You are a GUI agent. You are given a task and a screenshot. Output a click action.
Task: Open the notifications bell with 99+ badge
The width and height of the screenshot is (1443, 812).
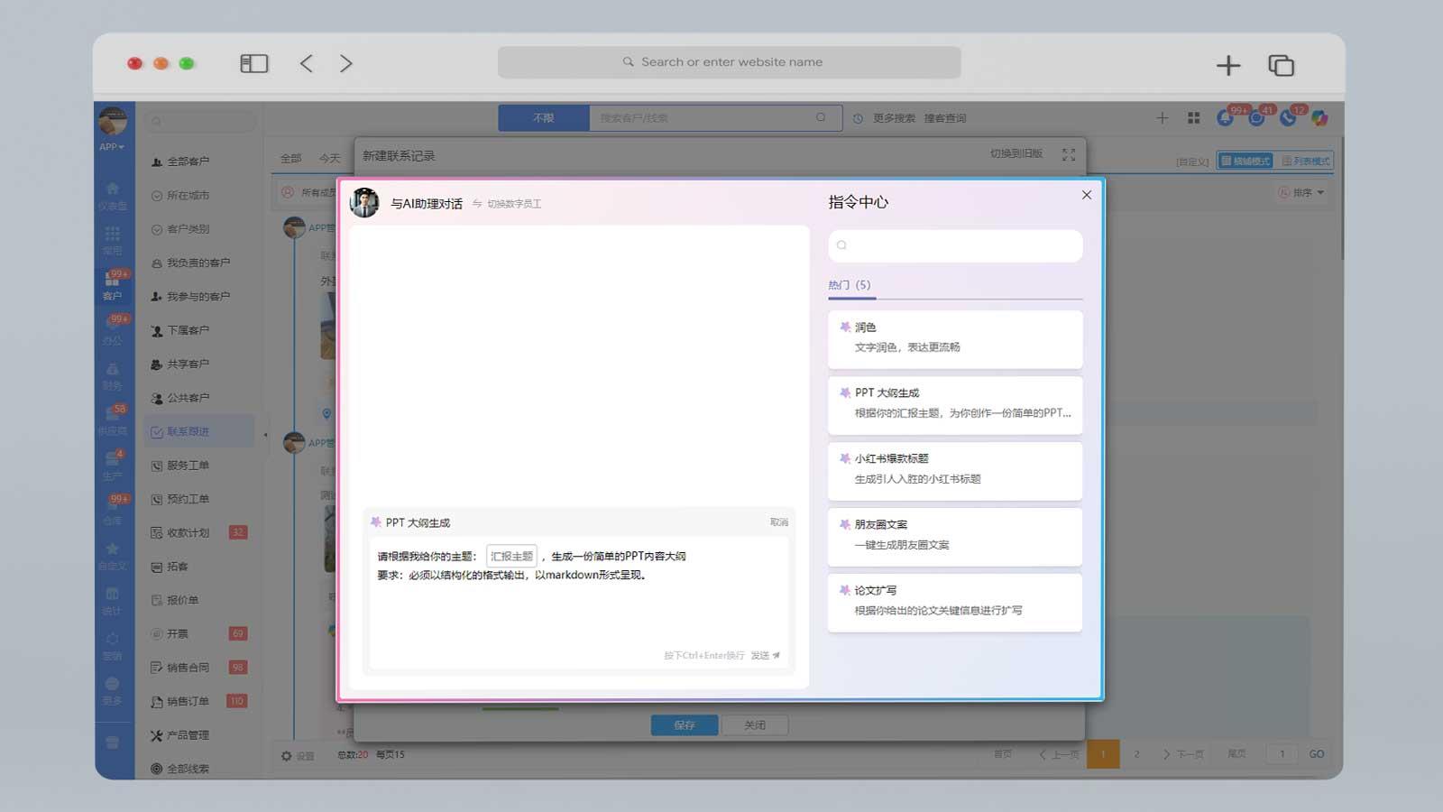pyautogui.click(x=1224, y=118)
